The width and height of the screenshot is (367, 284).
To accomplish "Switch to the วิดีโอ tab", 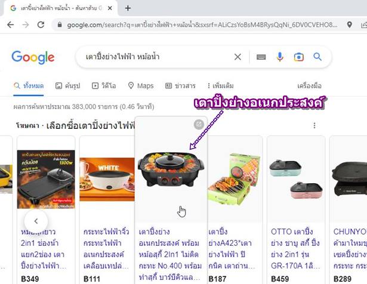I will 104,86.
